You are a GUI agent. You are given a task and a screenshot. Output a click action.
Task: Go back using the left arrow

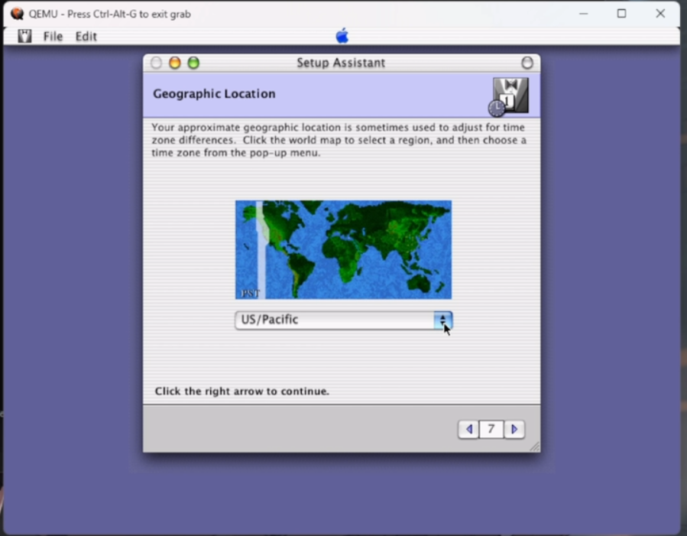point(468,430)
